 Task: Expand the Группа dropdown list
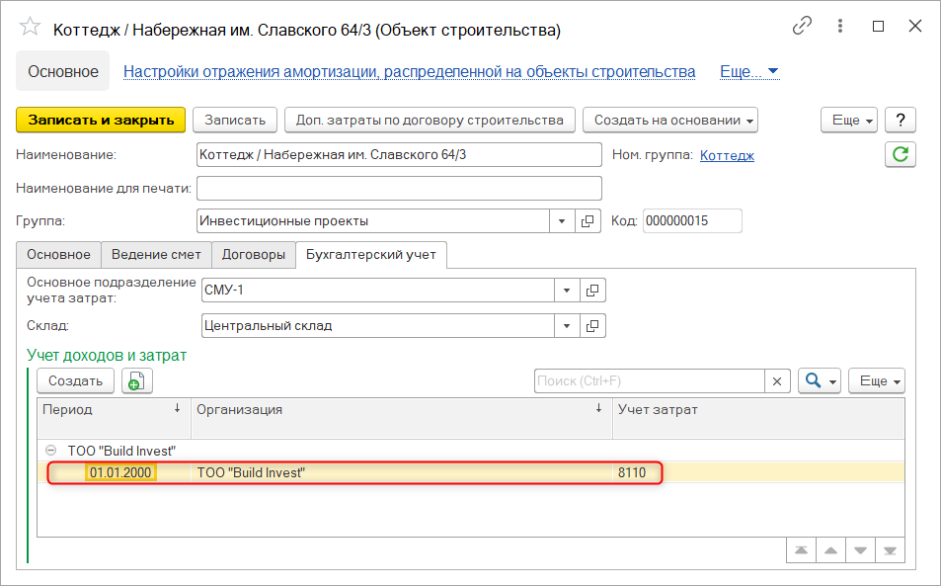pyautogui.click(x=561, y=221)
